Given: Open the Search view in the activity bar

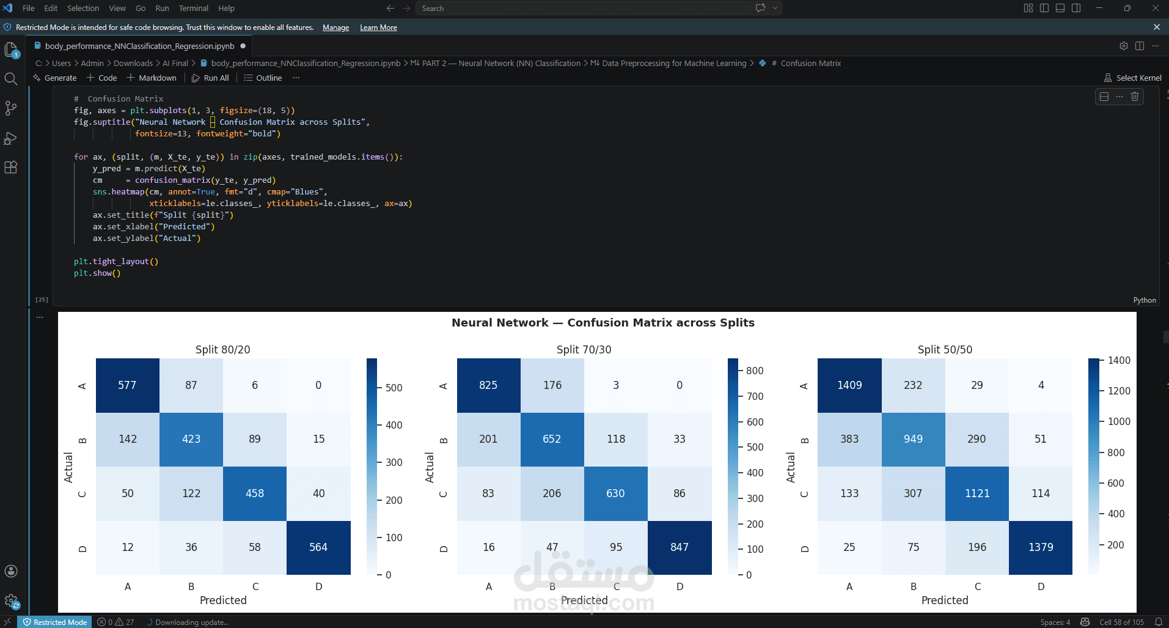Looking at the screenshot, I should (11, 79).
